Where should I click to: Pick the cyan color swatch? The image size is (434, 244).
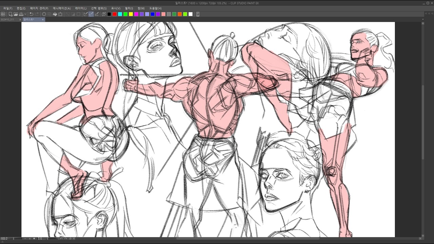pos(120,14)
